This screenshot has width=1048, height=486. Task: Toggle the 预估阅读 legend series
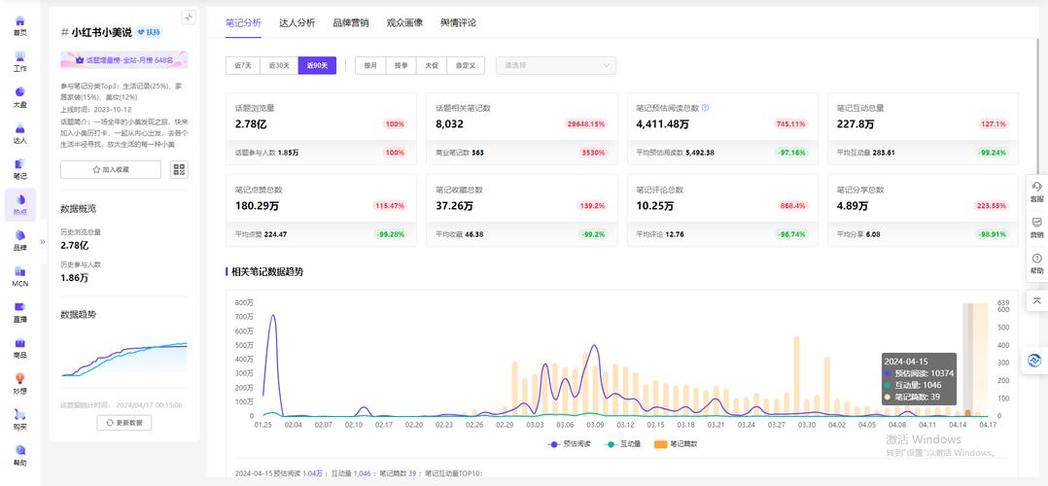coord(571,443)
